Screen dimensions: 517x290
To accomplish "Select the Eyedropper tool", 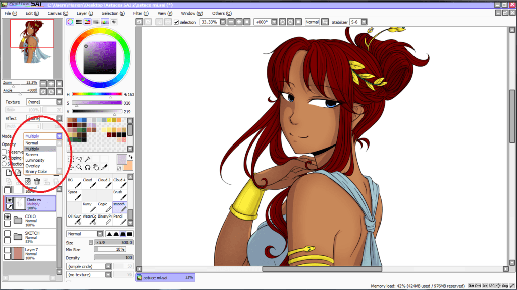I will click(104, 167).
